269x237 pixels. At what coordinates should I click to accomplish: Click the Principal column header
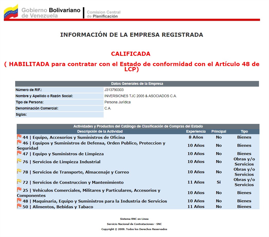pyautogui.click(x=219, y=132)
